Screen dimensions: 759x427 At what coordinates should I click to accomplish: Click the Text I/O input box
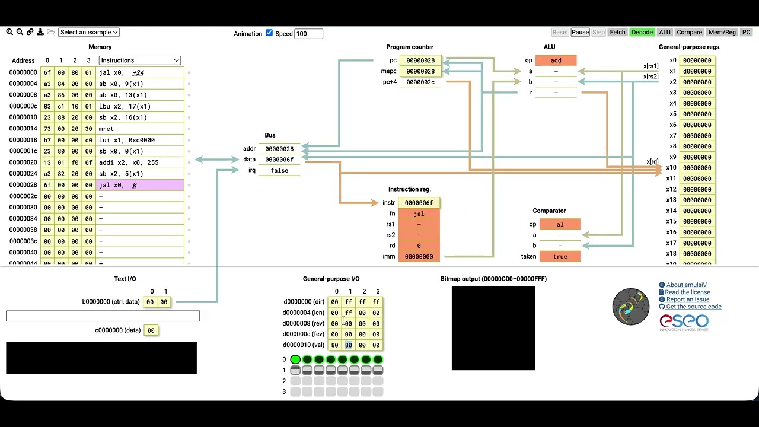pos(103,316)
